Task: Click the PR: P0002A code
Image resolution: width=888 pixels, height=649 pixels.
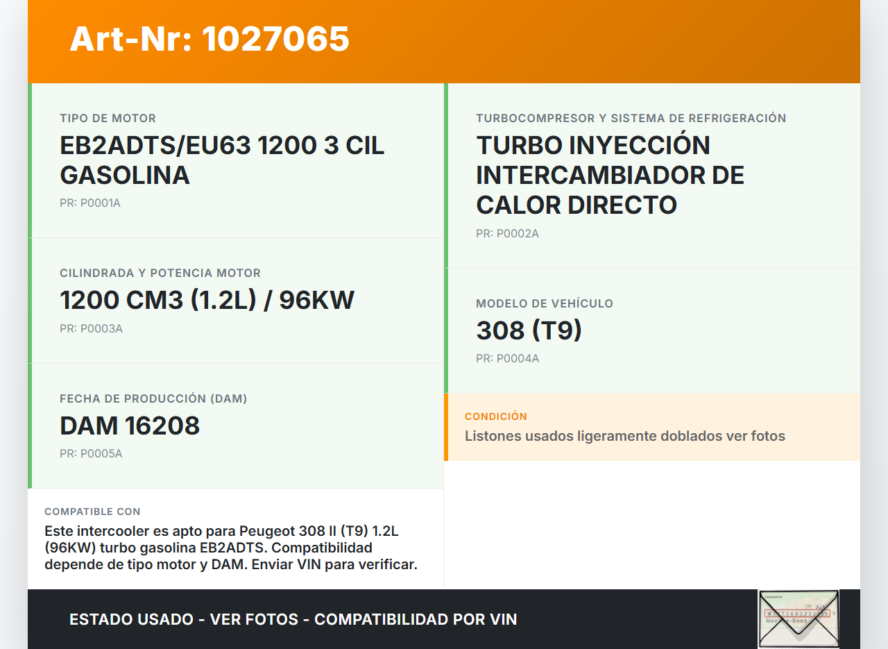Action: 507,234
